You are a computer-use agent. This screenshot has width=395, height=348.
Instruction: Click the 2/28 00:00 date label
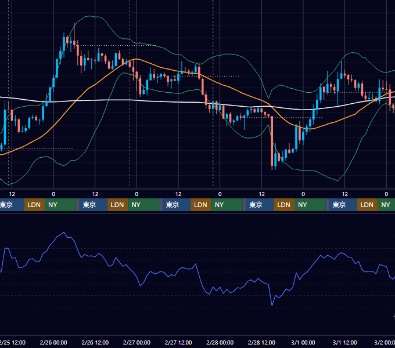tap(220, 342)
